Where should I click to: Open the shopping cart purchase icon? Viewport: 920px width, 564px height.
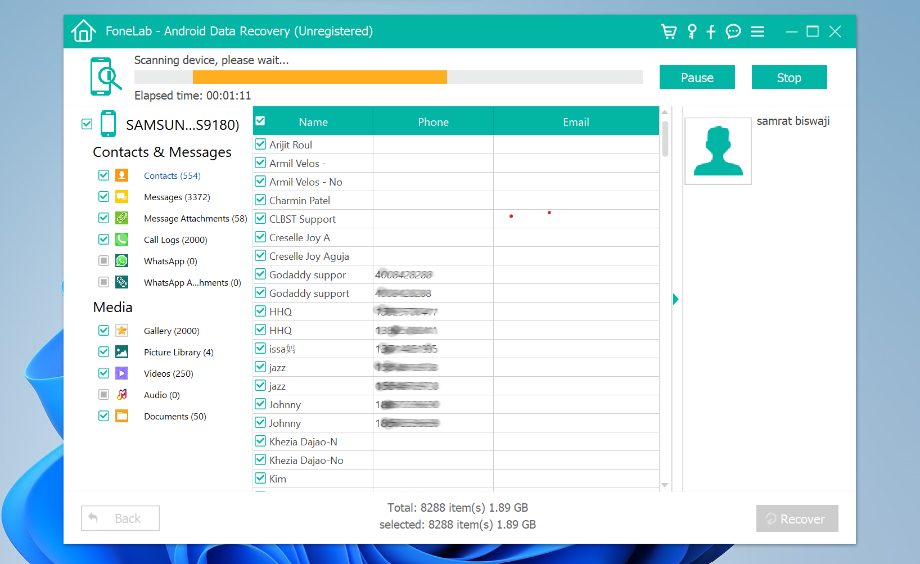click(x=669, y=31)
